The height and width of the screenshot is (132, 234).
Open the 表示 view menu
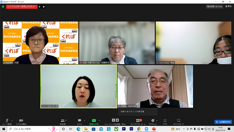pos(228,6)
